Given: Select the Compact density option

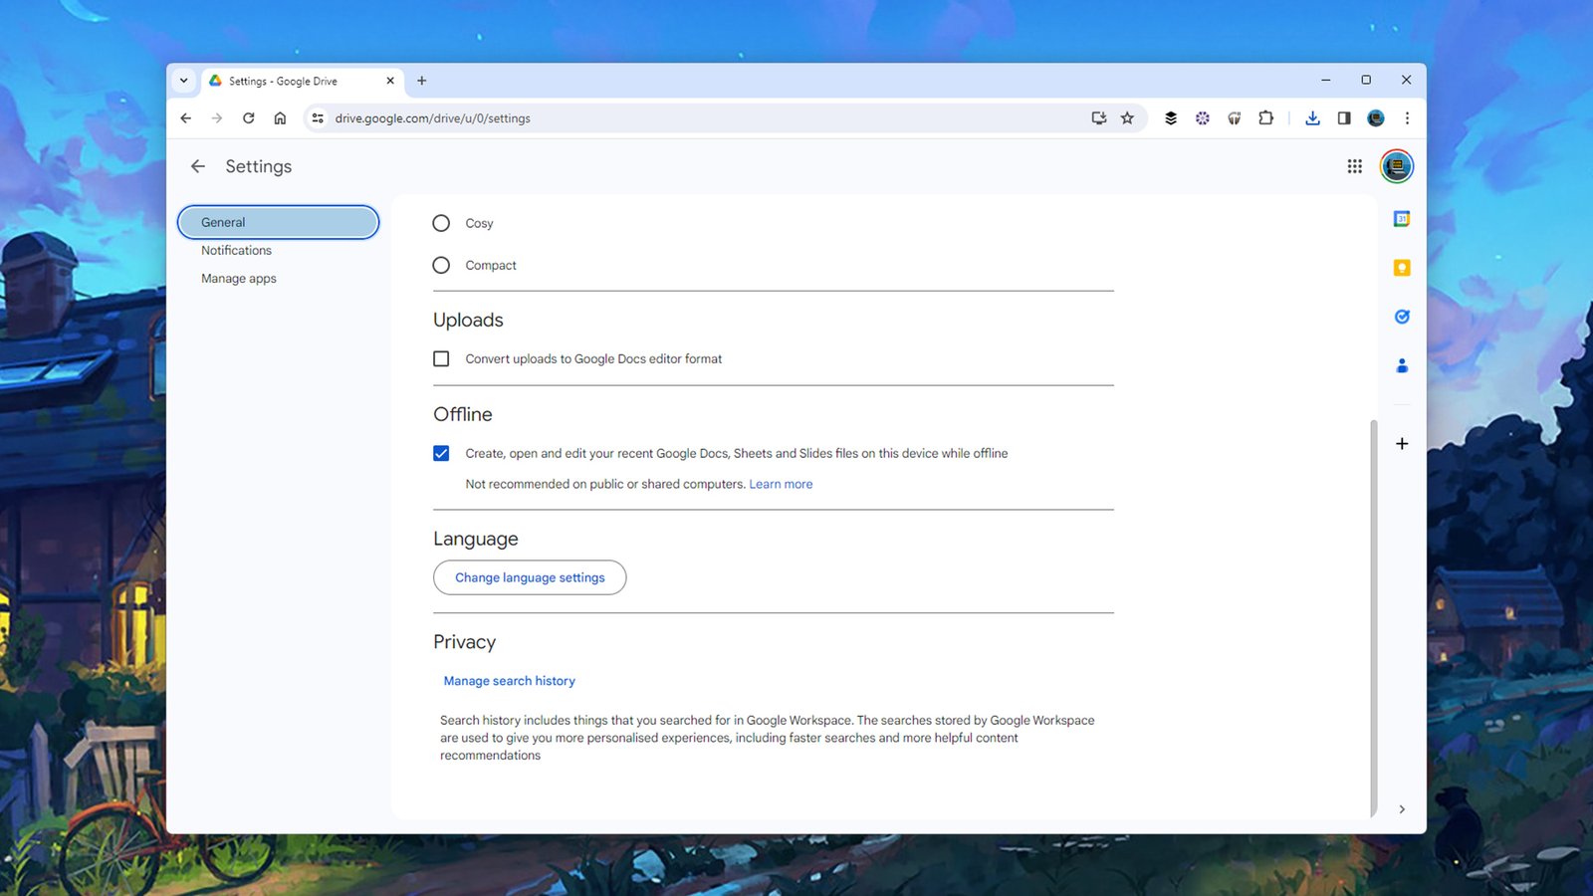Looking at the screenshot, I should [441, 265].
